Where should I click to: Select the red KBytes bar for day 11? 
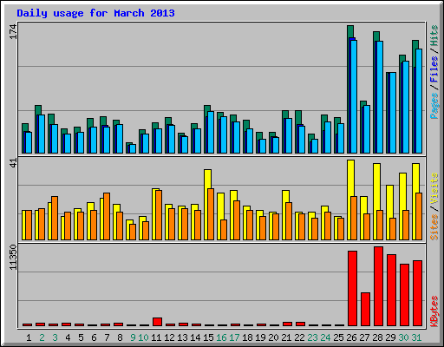click(x=157, y=322)
